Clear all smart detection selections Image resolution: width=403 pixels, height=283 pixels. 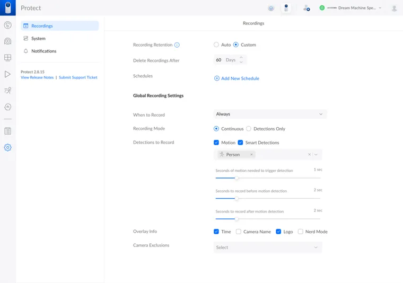click(x=309, y=154)
